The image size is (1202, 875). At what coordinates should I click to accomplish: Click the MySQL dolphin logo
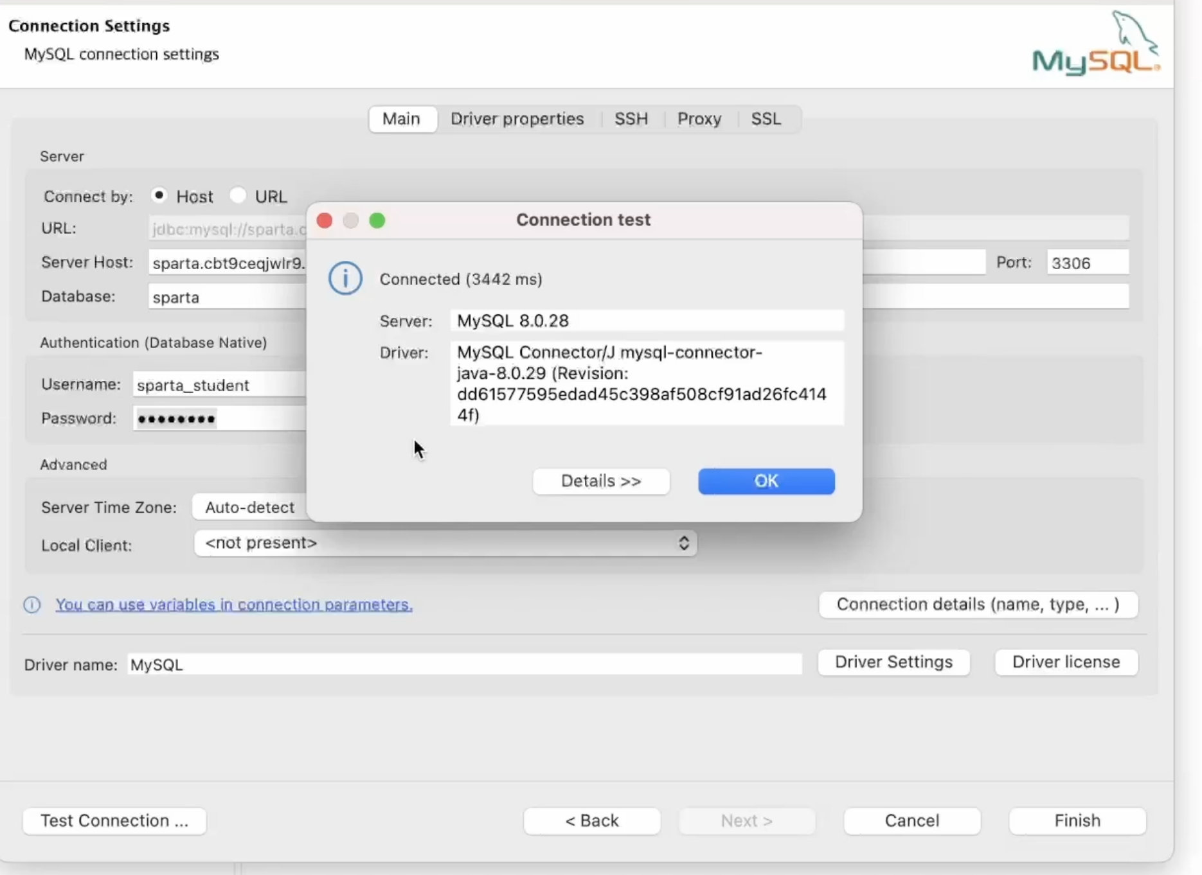pyautogui.click(x=1097, y=43)
